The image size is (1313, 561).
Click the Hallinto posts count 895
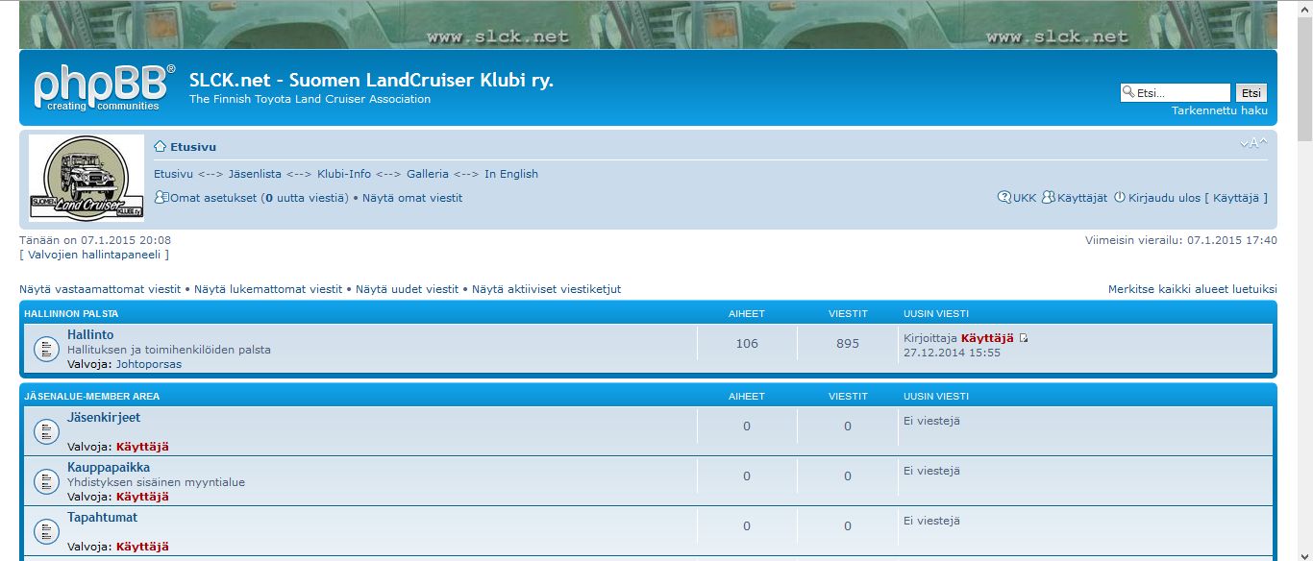pyautogui.click(x=848, y=344)
